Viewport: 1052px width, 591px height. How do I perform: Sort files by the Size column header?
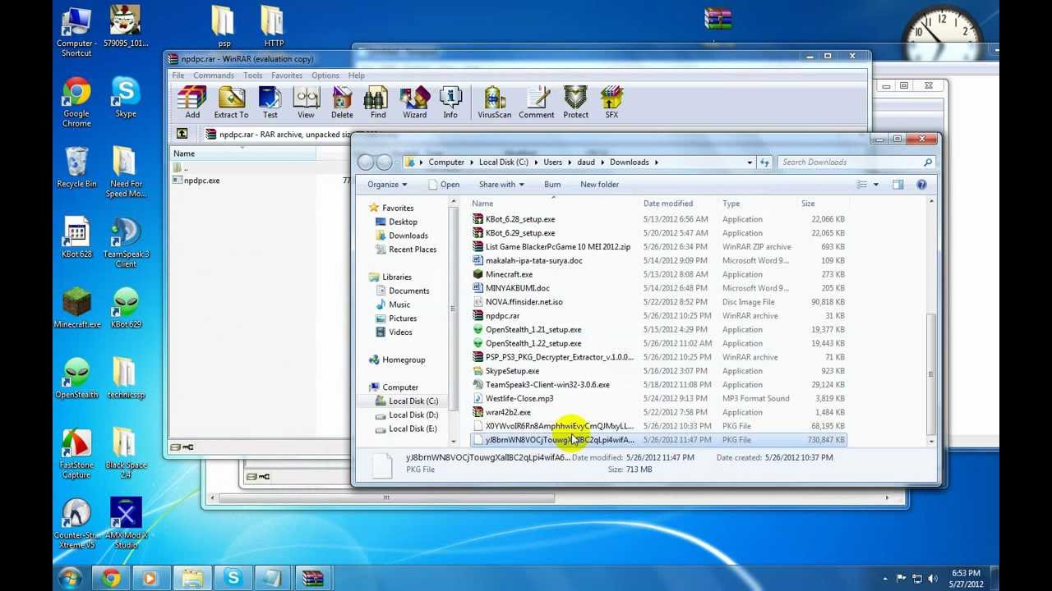[808, 204]
